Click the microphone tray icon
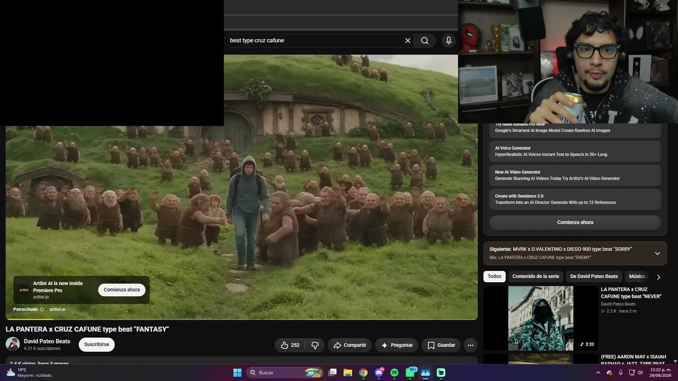The image size is (678, 381). (x=621, y=373)
